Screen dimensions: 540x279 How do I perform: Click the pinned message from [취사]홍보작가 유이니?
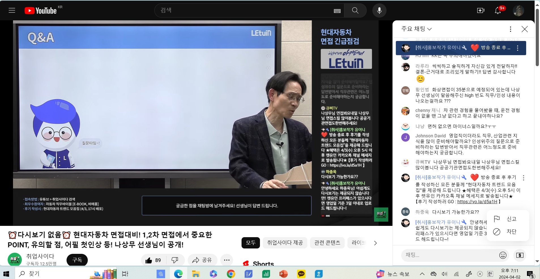(461, 48)
